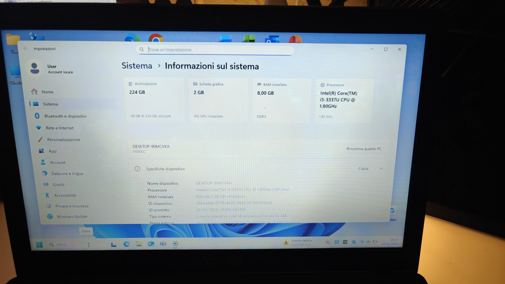Click the Settings gear in taskbar
This screenshot has width=505, height=284.
(x=175, y=244)
